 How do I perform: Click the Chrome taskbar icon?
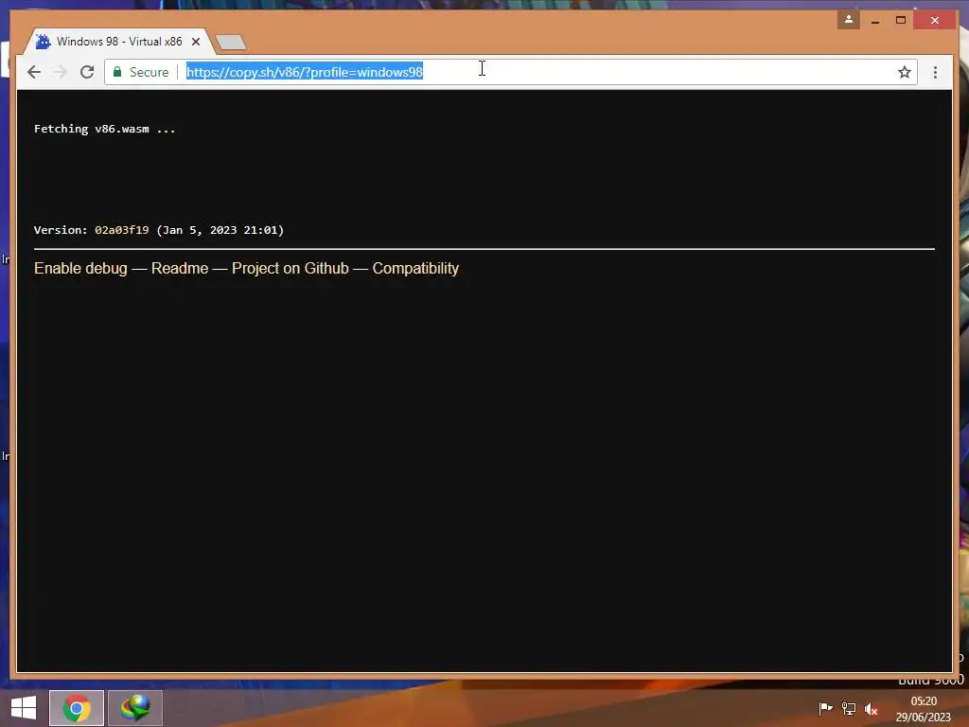click(x=76, y=708)
